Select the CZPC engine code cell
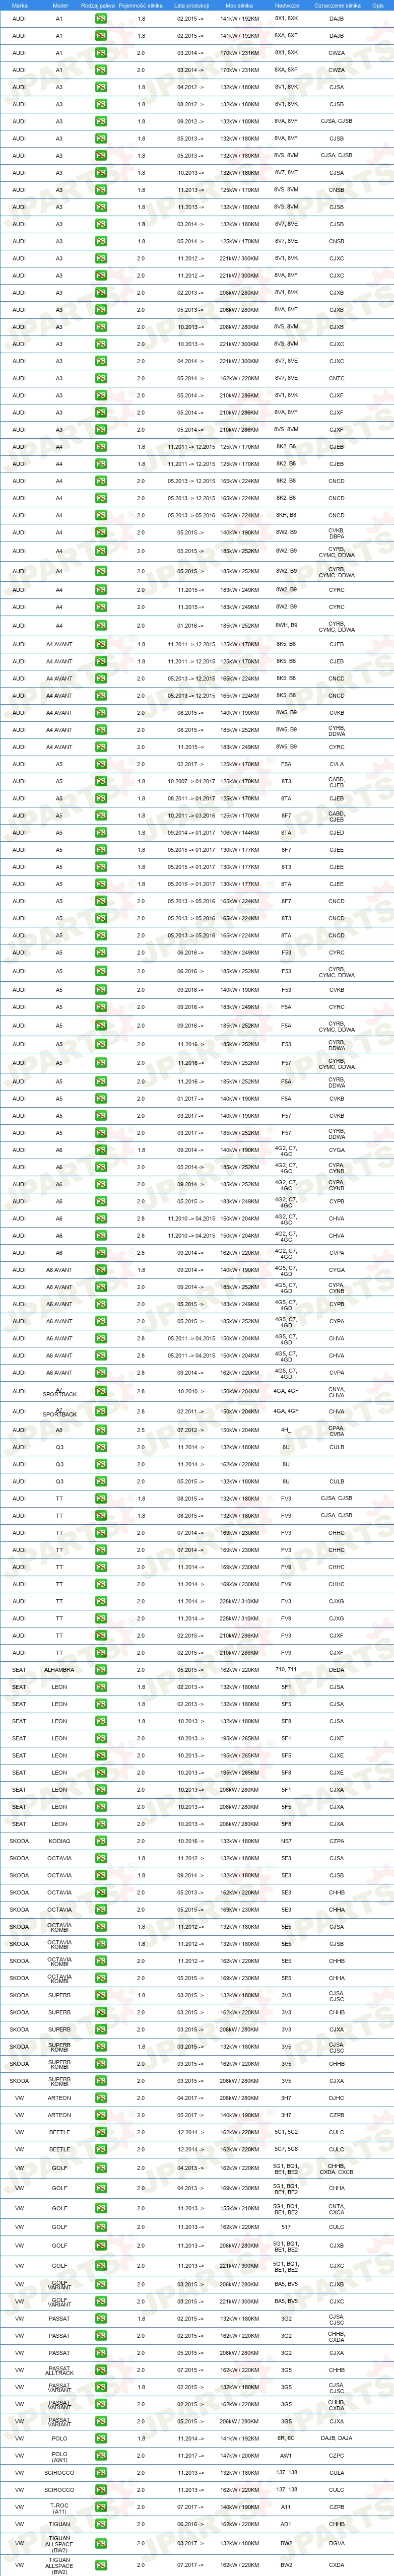 coord(337,2455)
